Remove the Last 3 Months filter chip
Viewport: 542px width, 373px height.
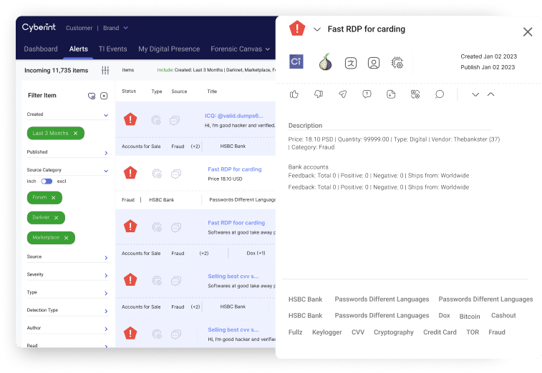pyautogui.click(x=75, y=133)
